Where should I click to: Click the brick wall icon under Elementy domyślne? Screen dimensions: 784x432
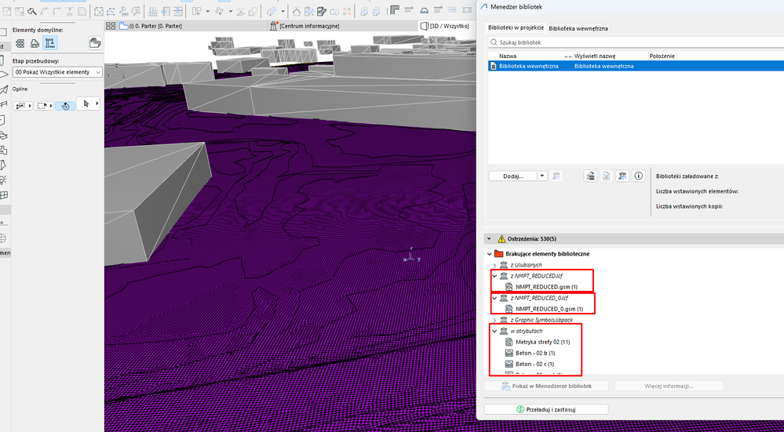pyautogui.click(x=21, y=43)
